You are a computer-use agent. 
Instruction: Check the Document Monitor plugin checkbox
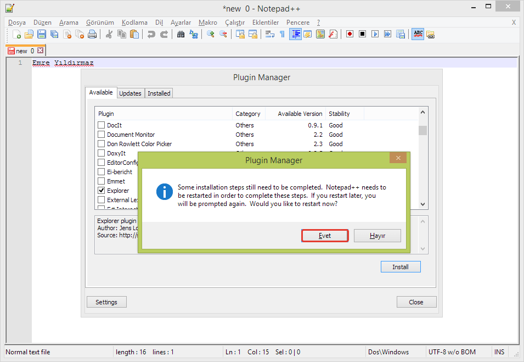(102, 135)
